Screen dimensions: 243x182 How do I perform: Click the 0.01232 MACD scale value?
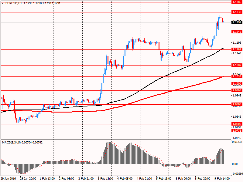[x=237, y=142]
